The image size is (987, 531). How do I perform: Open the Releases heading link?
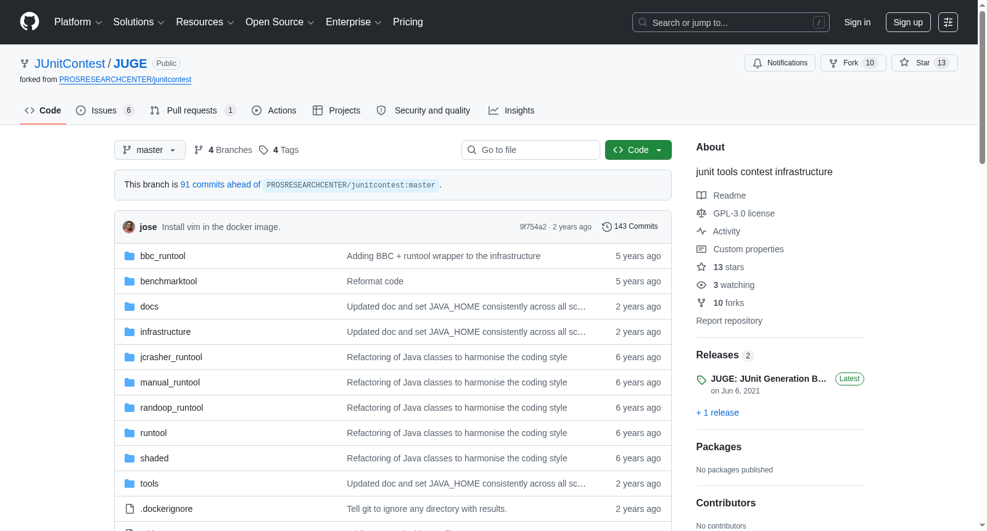point(724,355)
